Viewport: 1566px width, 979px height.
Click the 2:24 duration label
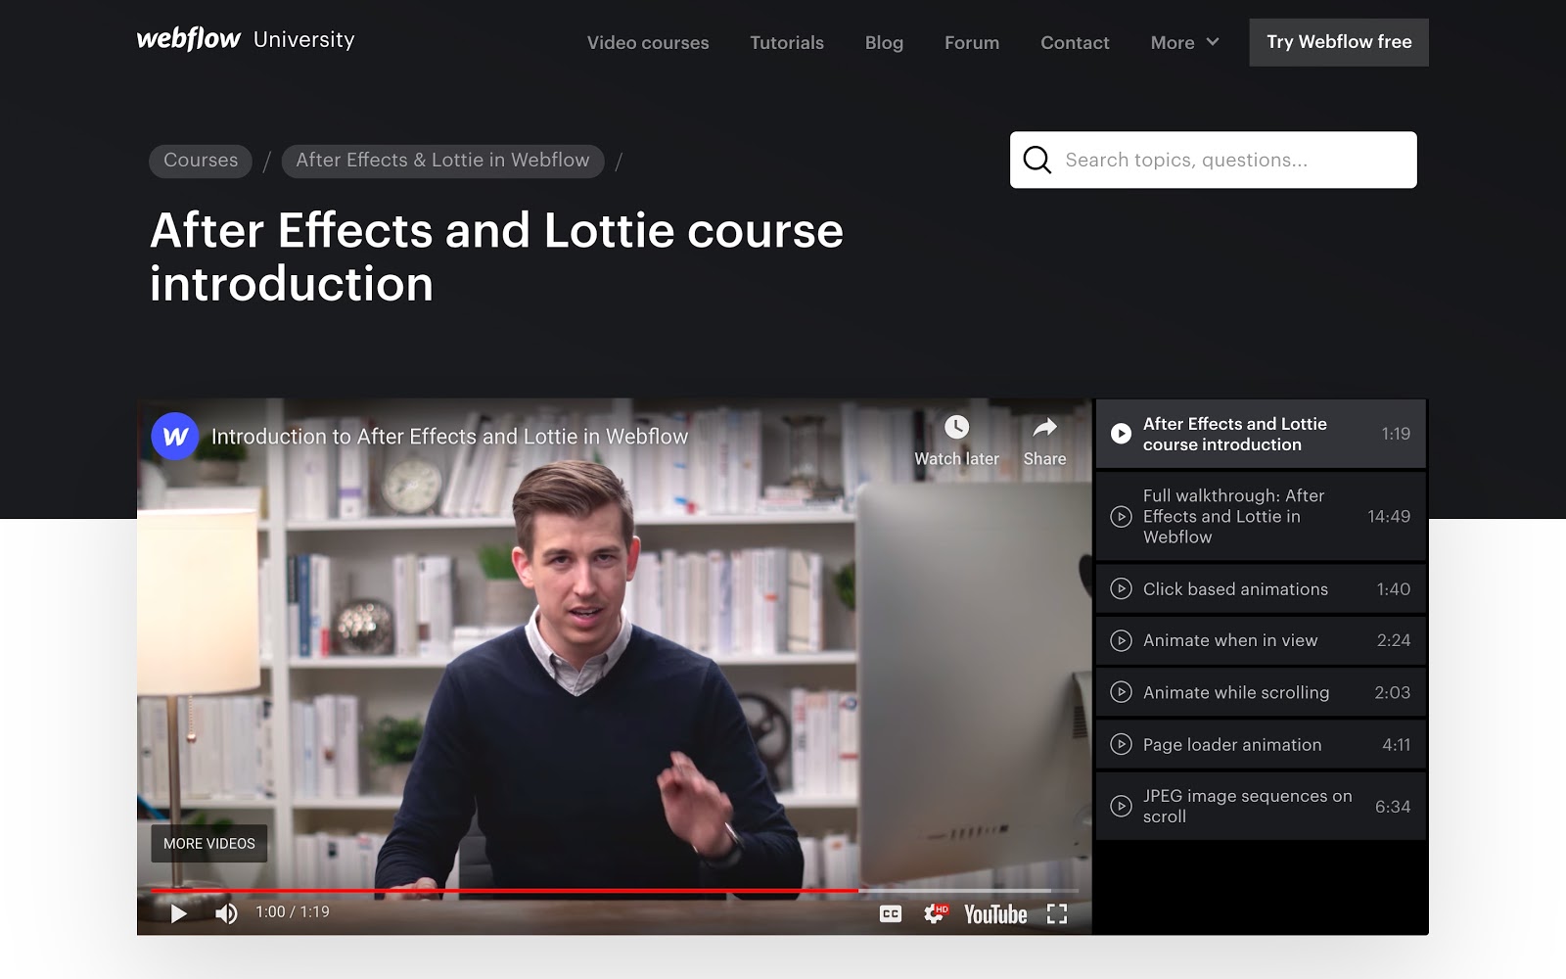click(1394, 640)
